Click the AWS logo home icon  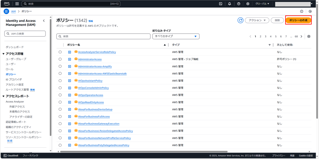[7, 4]
